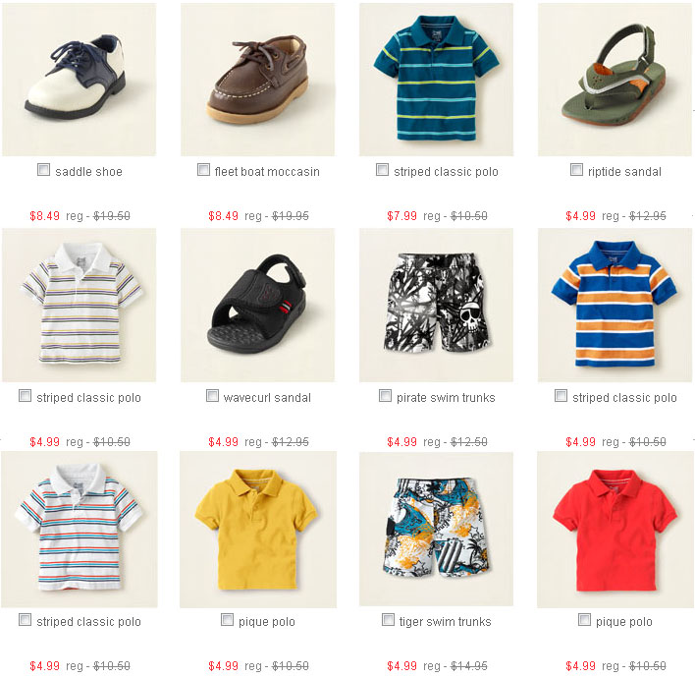
Task: Tick the tiger swim trunks checkbox
Action: point(388,619)
